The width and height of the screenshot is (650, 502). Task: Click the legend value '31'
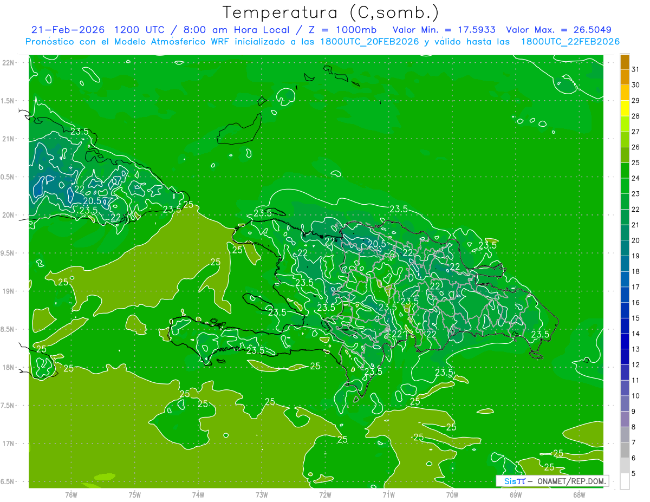coord(635,69)
